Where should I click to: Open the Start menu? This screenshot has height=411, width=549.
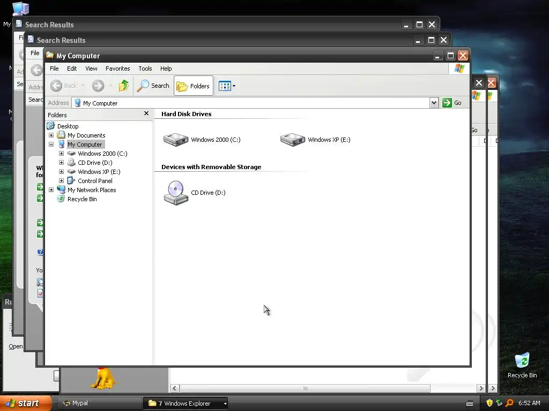point(26,403)
